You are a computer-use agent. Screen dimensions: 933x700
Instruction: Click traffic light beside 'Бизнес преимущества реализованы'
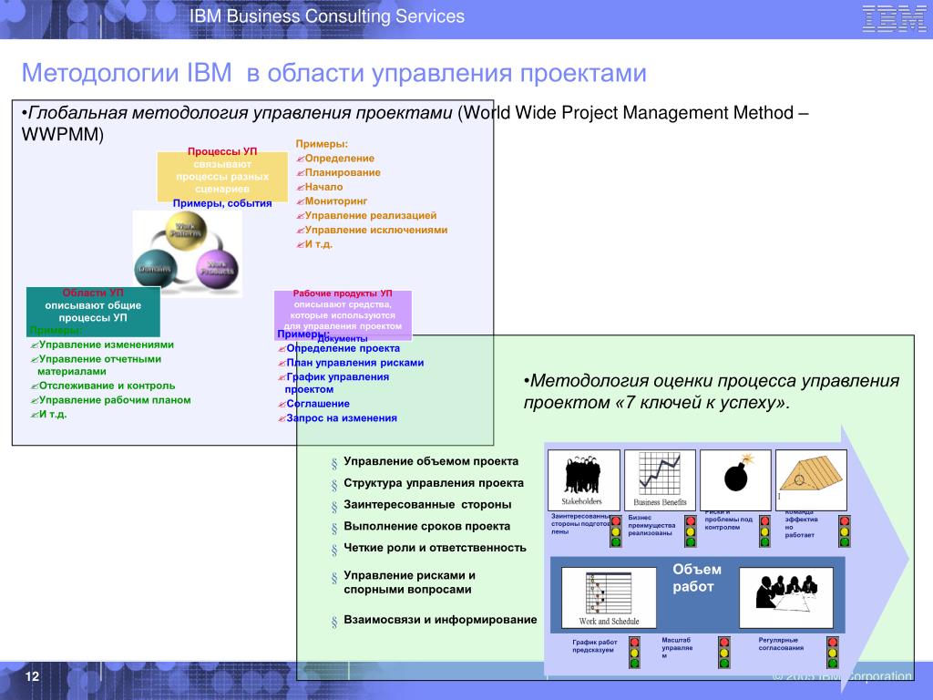[691, 531]
